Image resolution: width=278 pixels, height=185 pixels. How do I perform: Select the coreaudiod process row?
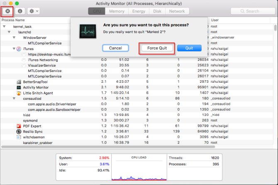click(137, 99)
